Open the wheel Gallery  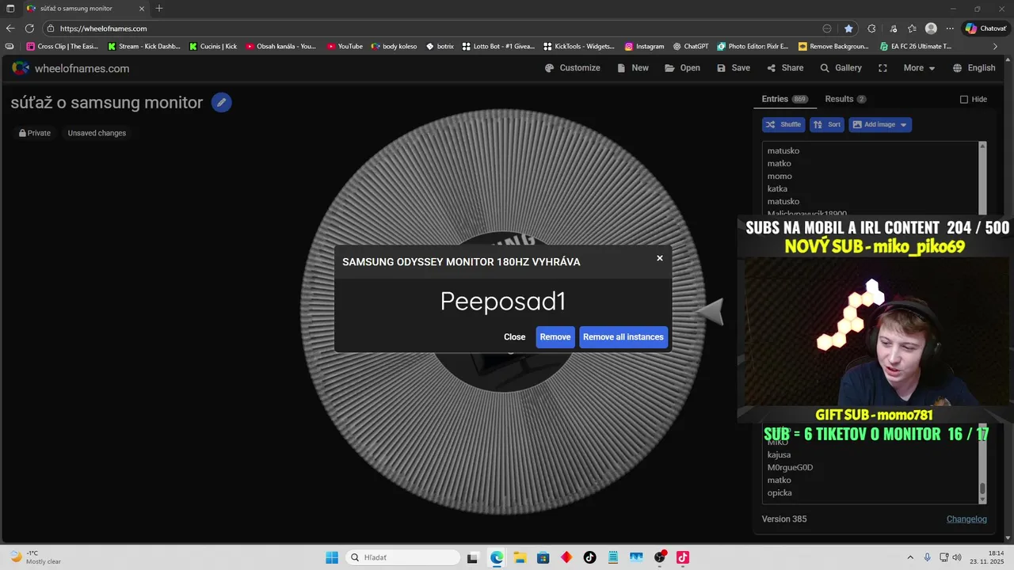coord(841,68)
